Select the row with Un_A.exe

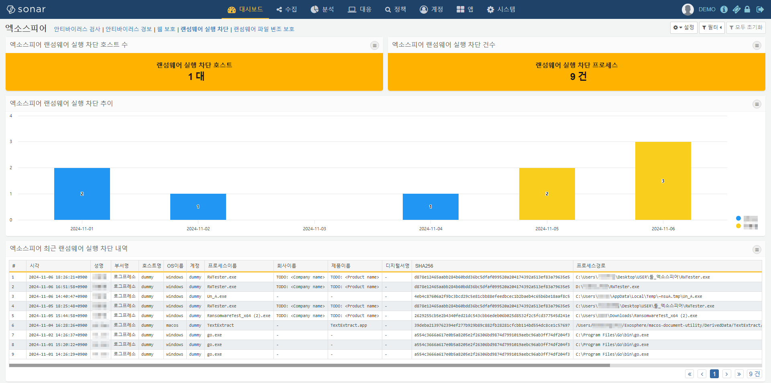click(x=385, y=297)
